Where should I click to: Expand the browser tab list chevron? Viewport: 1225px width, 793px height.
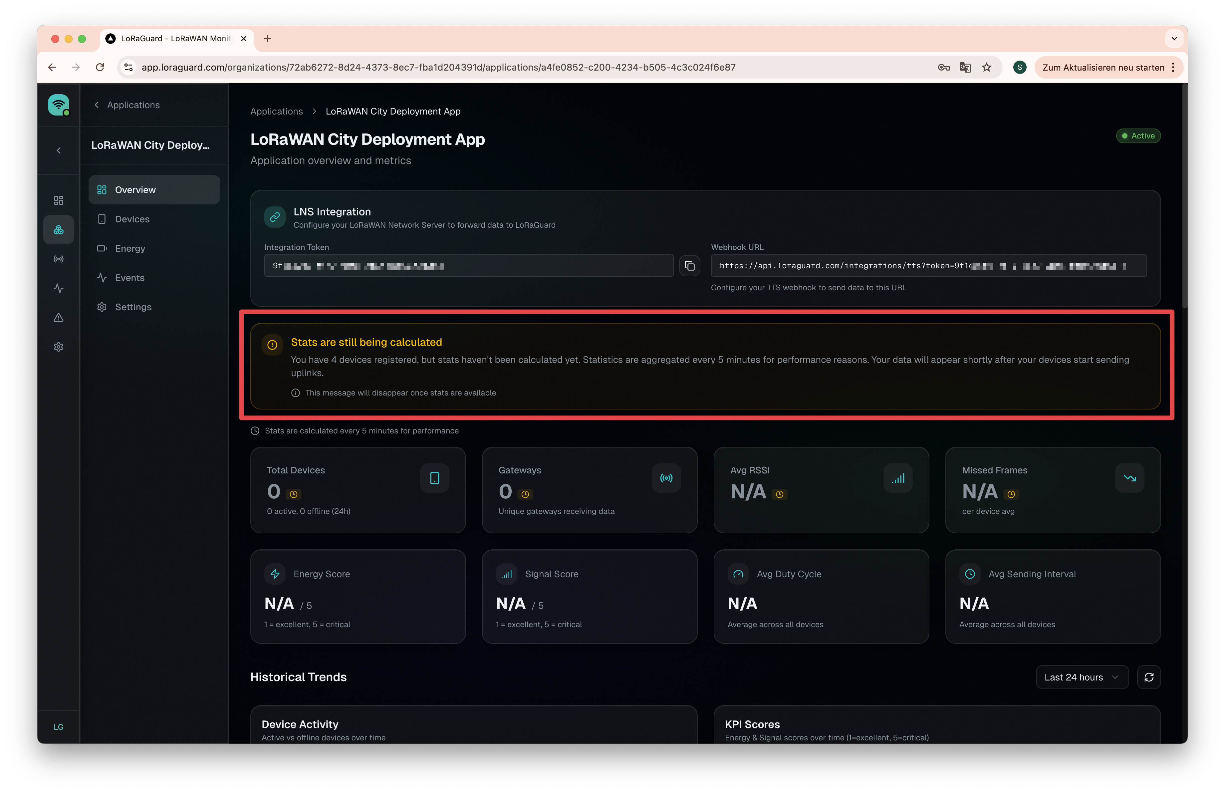point(1174,39)
